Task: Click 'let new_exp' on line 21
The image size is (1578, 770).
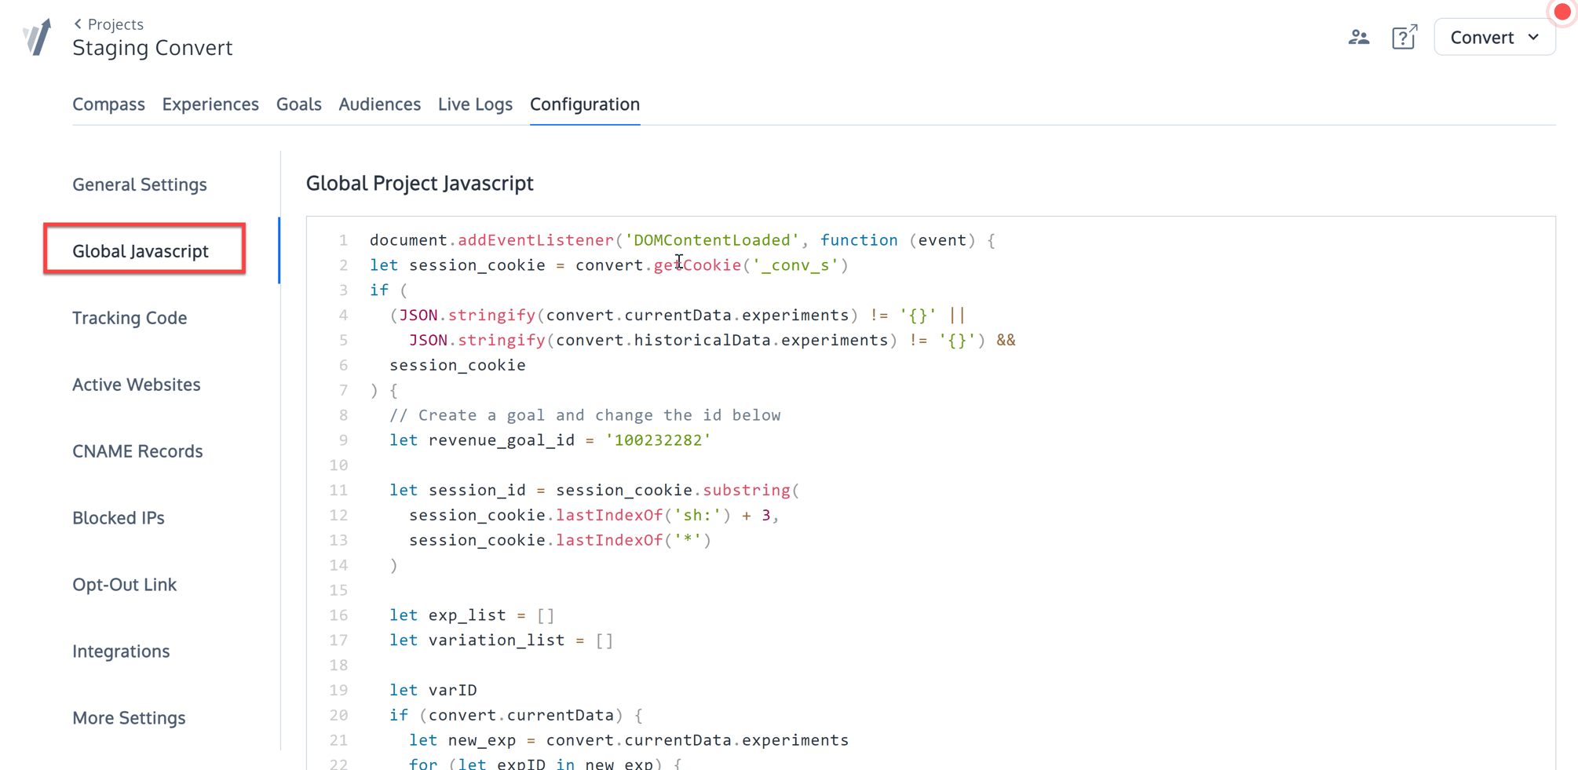Action: click(462, 741)
